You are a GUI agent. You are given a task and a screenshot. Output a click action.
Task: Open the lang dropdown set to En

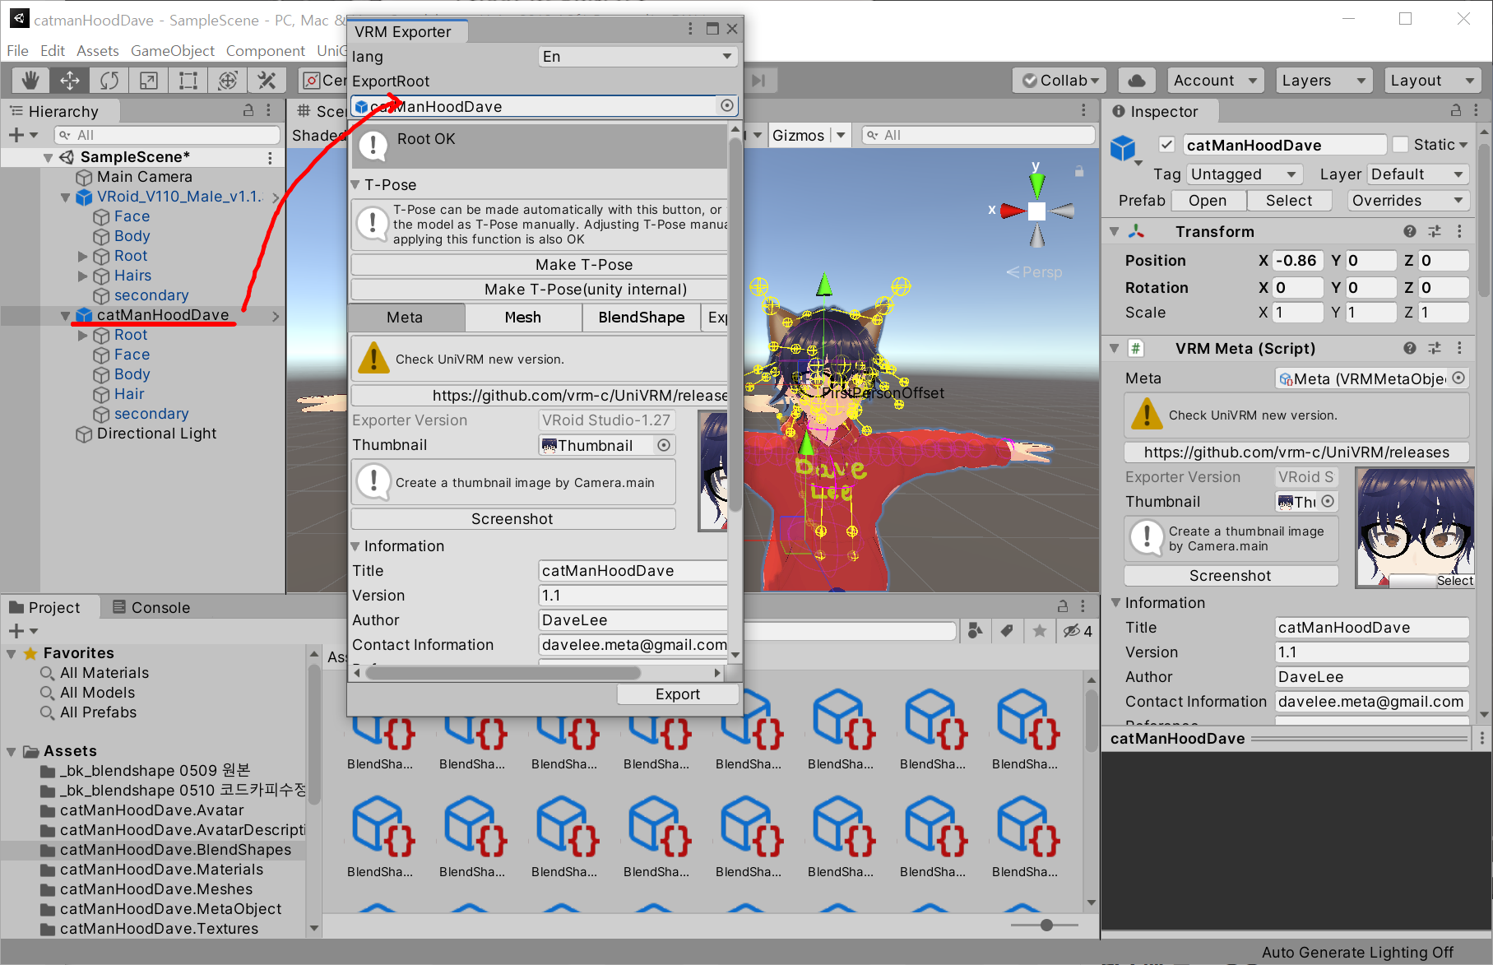pos(638,56)
